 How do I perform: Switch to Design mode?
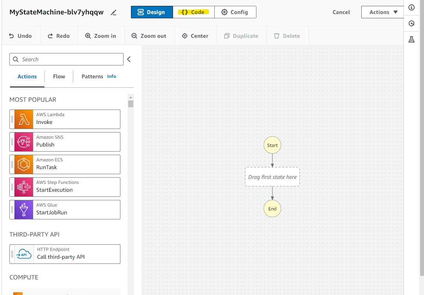point(152,12)
